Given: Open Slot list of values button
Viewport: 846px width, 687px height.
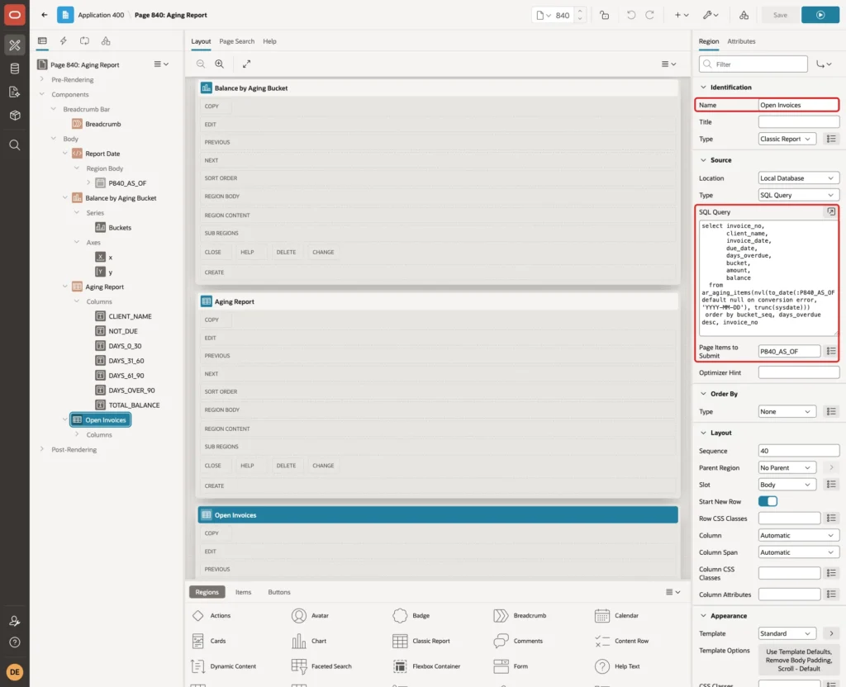Looking at the screenshot, I should [831, 484].
